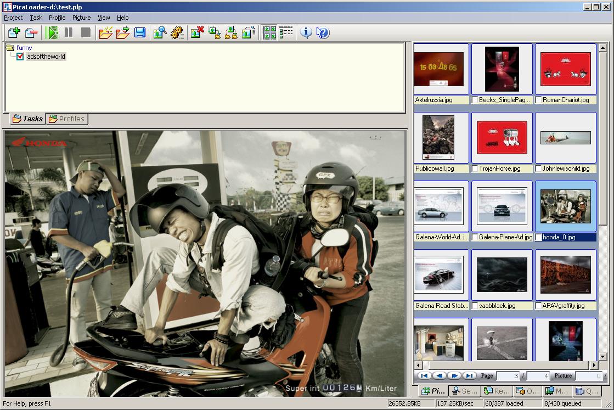Click the remove task icon
Image resolution: width=614 pixels, height=410 pixels.
tap(31, 32)
